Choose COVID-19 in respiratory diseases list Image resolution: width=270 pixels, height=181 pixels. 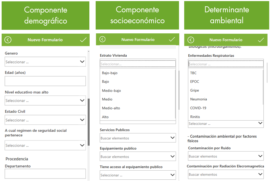click(198, 108)
